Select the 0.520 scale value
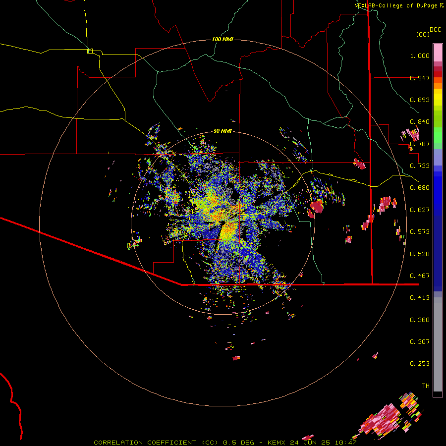Screen dimensions: 446x446 click(x=420, y=254)
